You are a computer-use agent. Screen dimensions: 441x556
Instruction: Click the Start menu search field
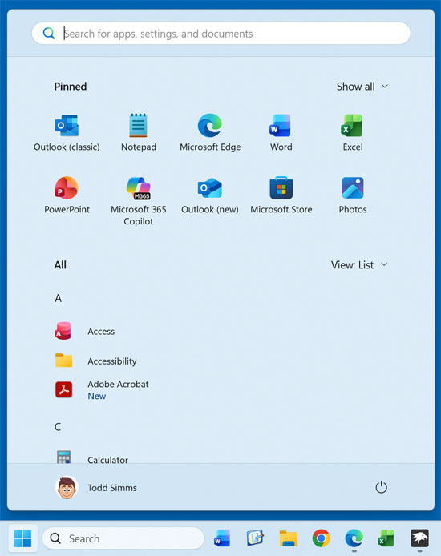(x=221, y=34)
